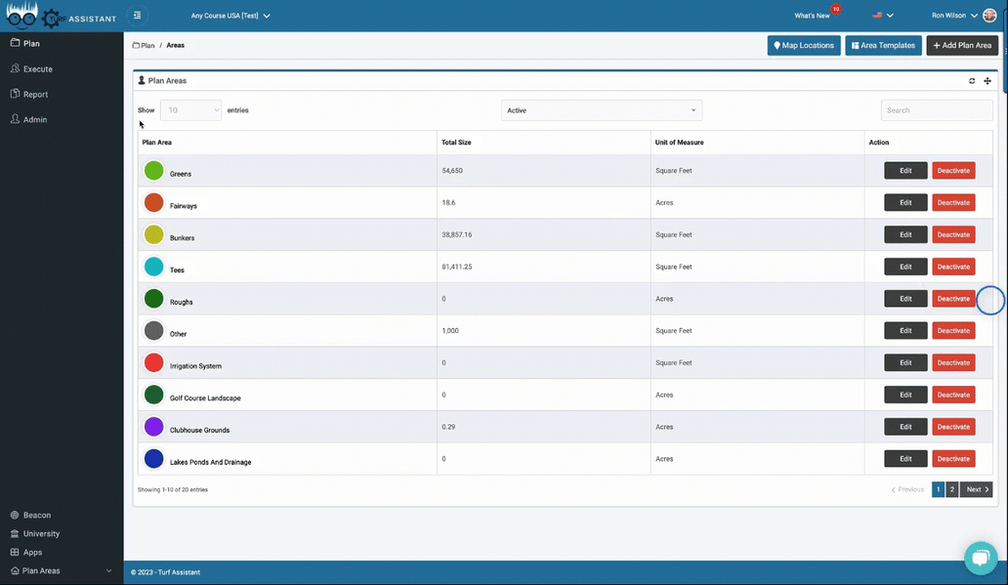The width and height of the screenshot is (1008, 585).
Task: Click the refresh icon in Plan Areas panel
Action: pos(972,81)
